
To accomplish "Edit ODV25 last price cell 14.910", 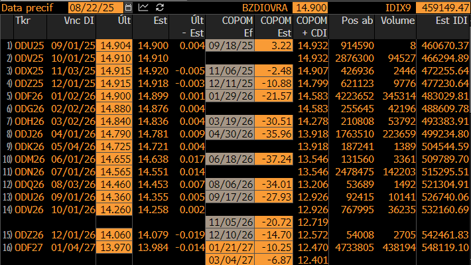I will (114, 58).
